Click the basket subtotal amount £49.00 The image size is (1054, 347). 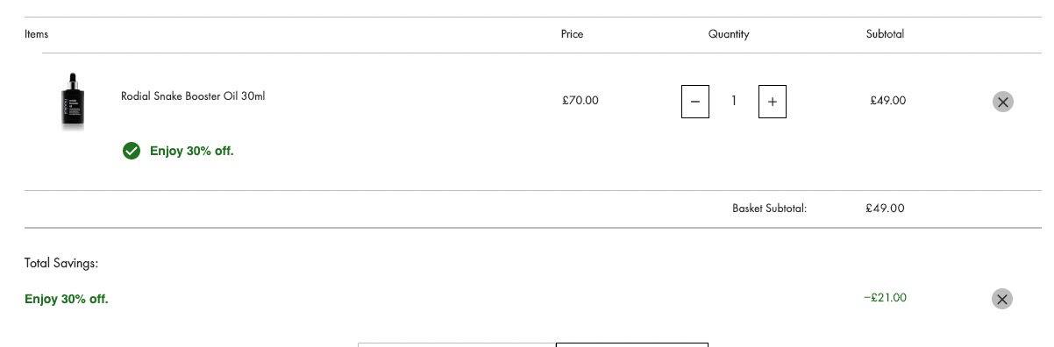[885, 209]
